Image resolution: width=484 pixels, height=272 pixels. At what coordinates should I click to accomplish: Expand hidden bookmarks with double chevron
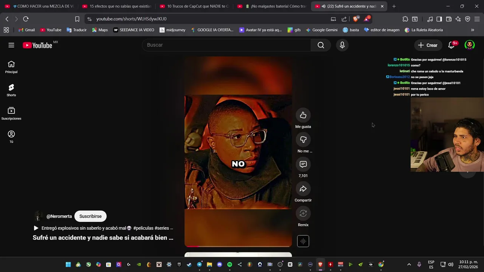472,30
